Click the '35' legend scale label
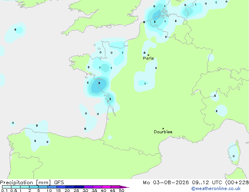 point(94,190)
